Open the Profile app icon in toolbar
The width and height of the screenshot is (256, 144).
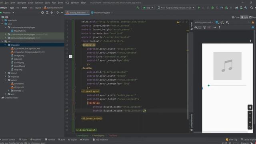[x=222, y=8]
